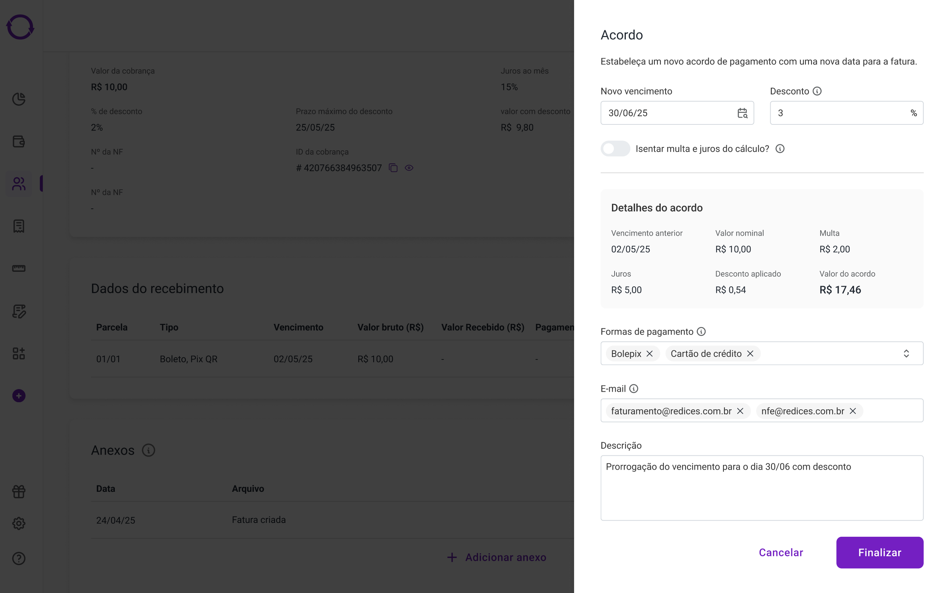Screen dimensions: 944x593
Task: Click the Finalizar button
Action: 879,552
